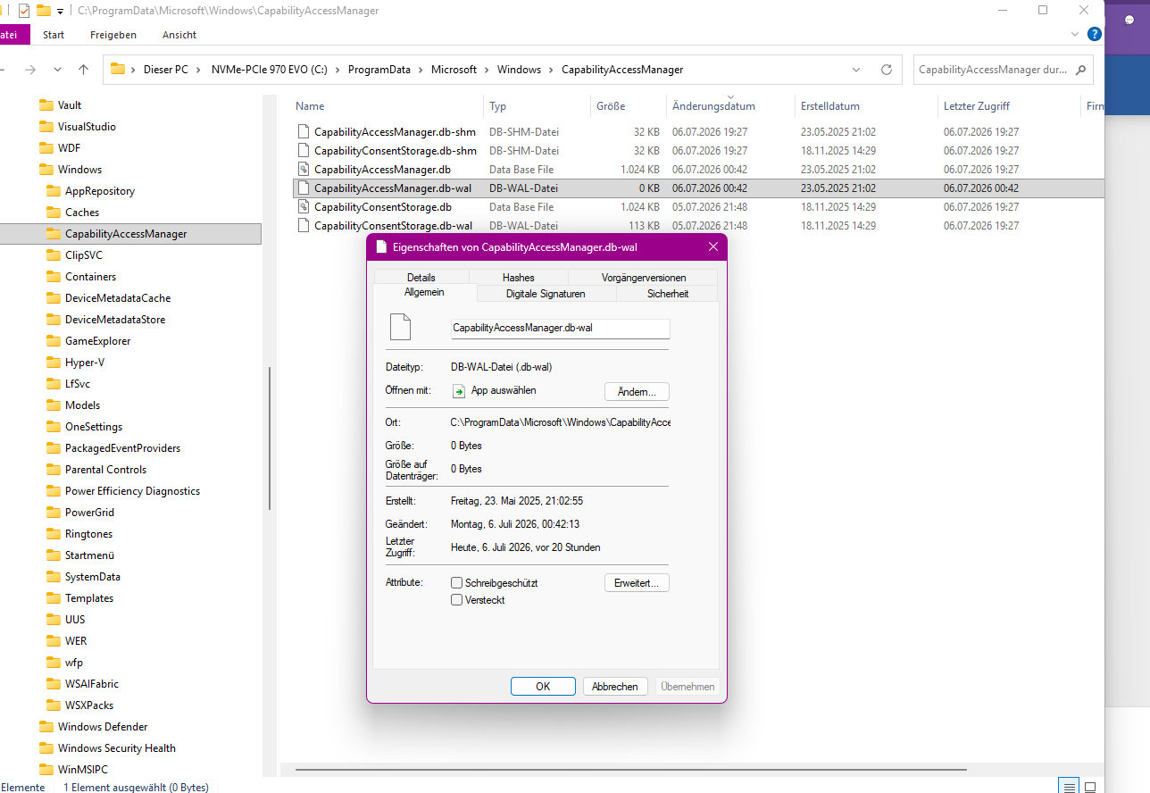Click the folder tree vertical scrollbar
The width and height of the screenshot is (1150, 793).
coord(270,438)
